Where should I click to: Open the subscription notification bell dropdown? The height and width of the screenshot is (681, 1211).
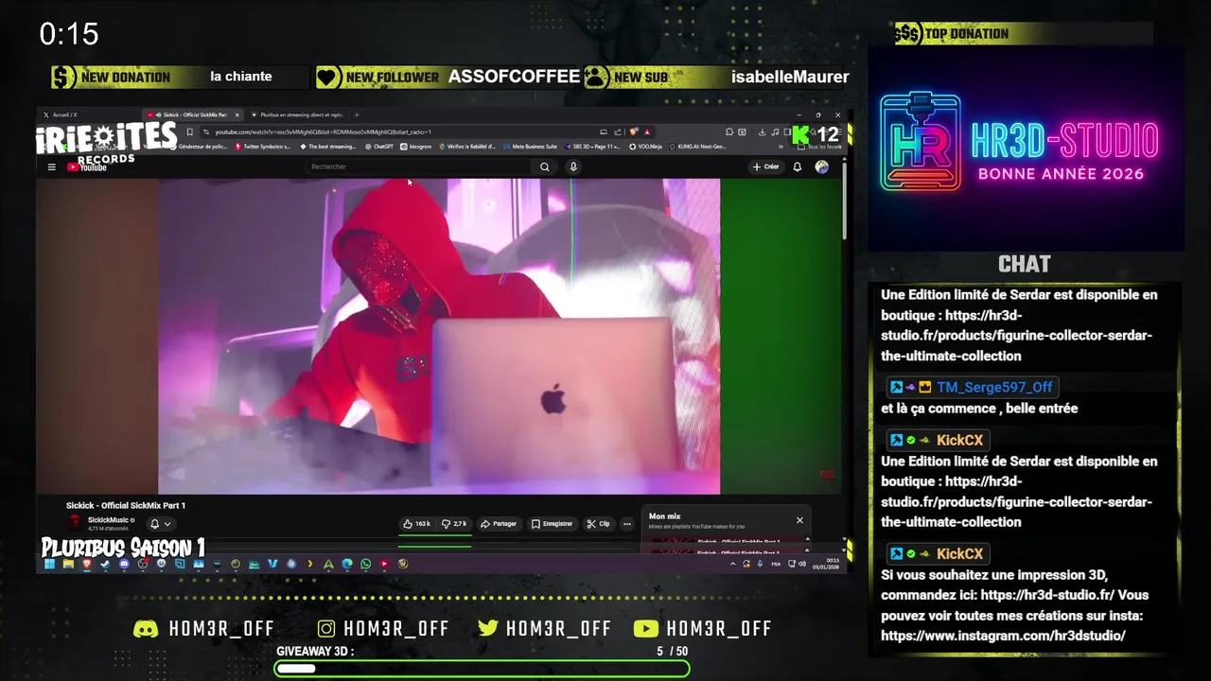pyautogui.click(x=161, y=523)
